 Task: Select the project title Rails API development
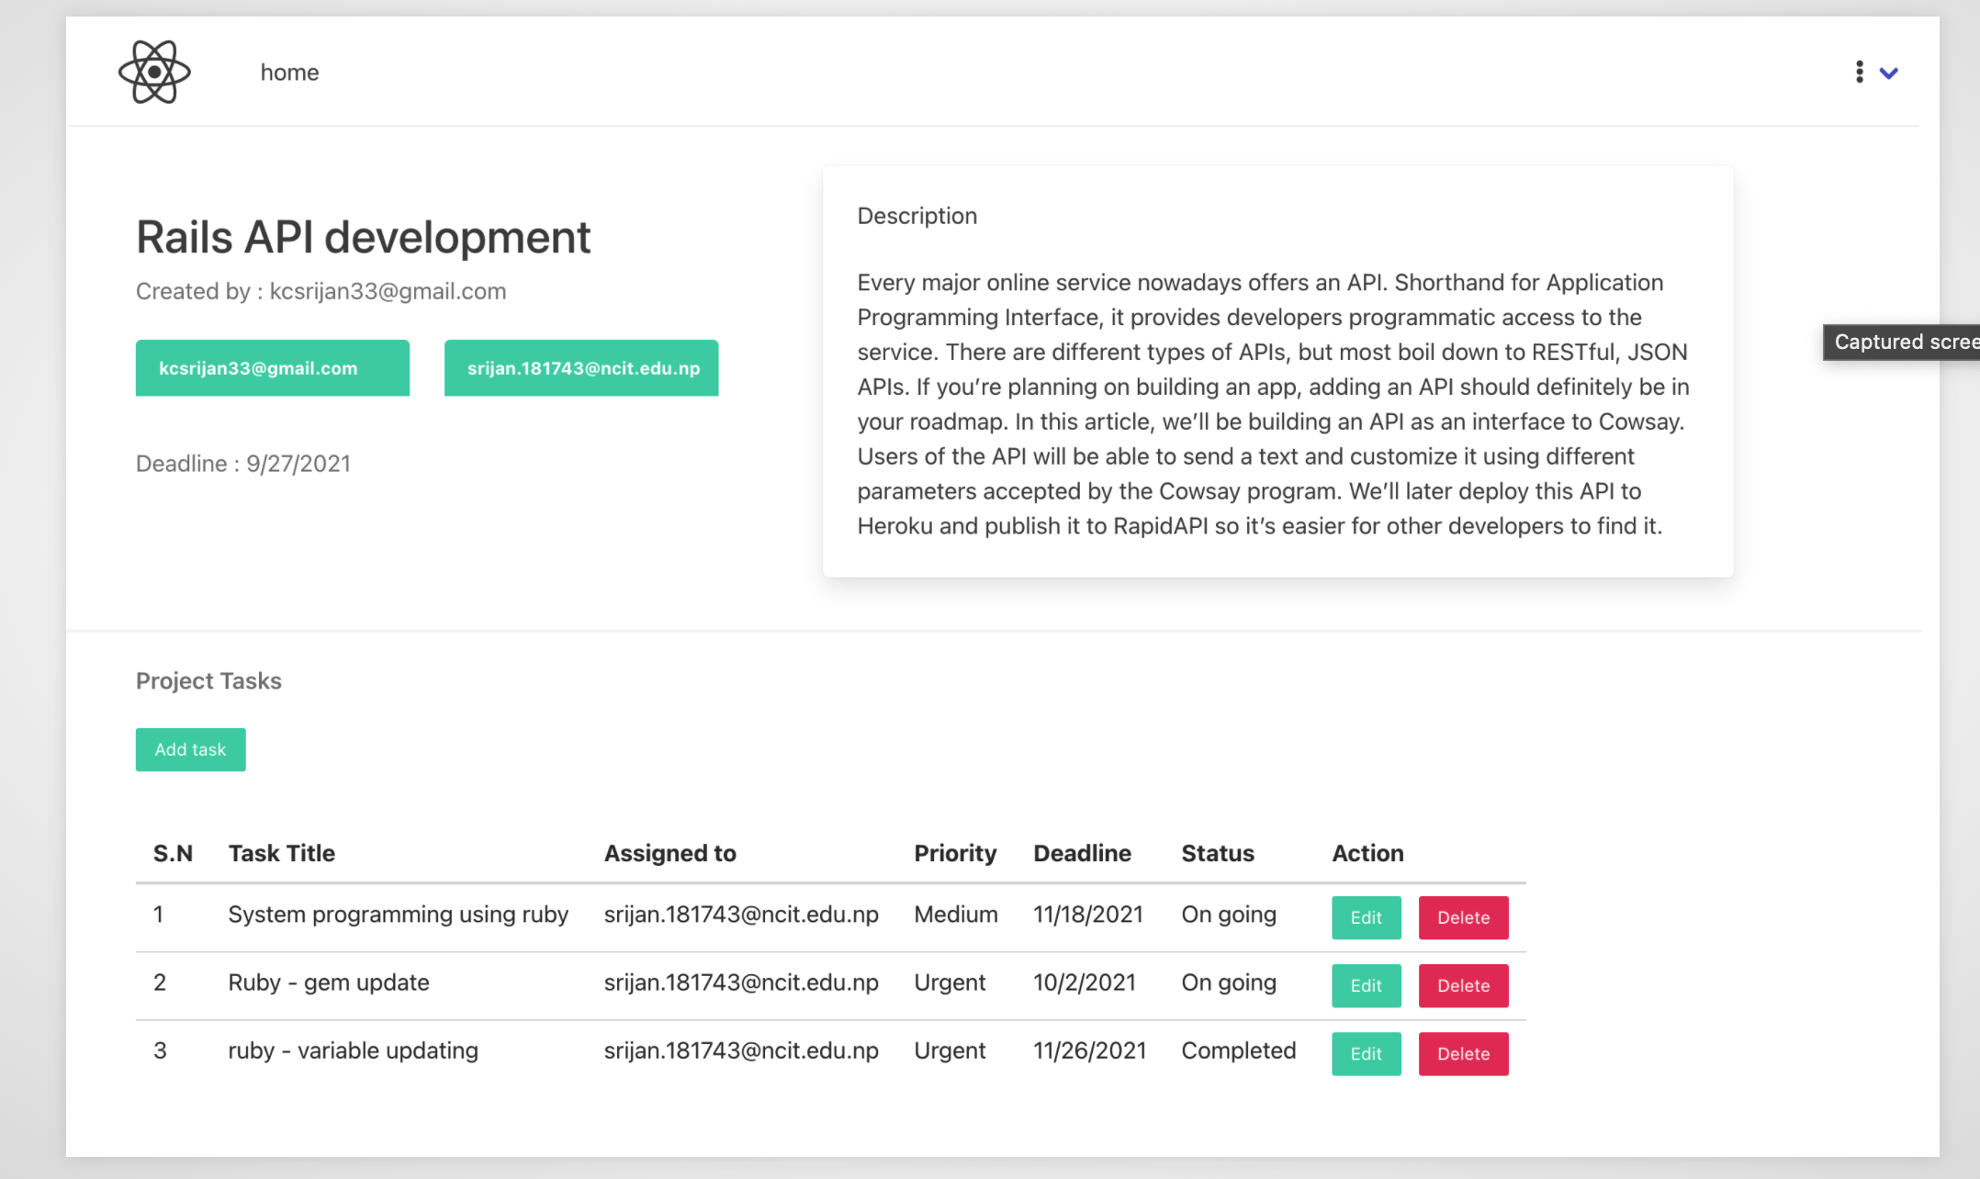363,237
